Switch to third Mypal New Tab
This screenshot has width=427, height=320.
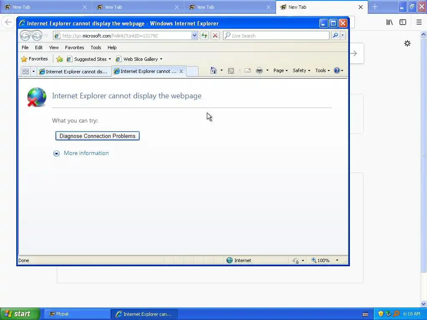[x=230, y=7]
